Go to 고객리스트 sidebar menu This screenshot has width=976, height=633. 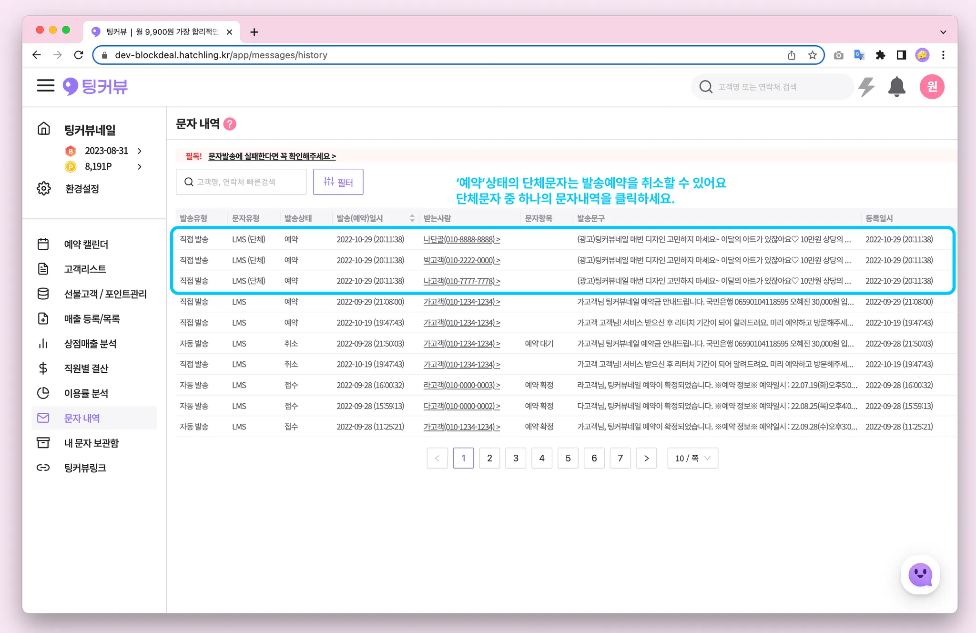85,269
